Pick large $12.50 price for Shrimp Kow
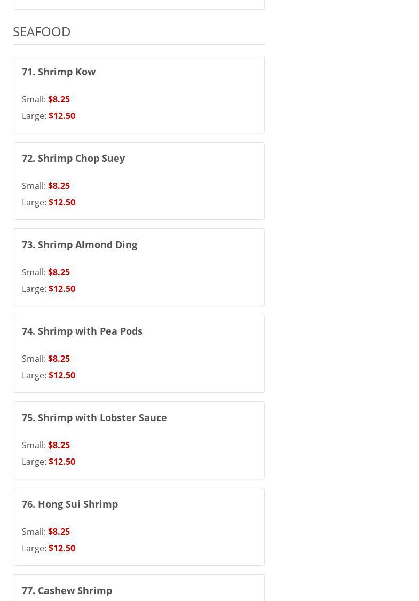The width and height of the screenshot is (419, 601). 62,116
